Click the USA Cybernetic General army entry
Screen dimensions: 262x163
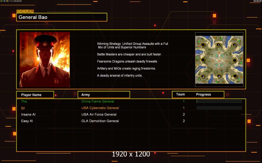(x=100, y=108)
